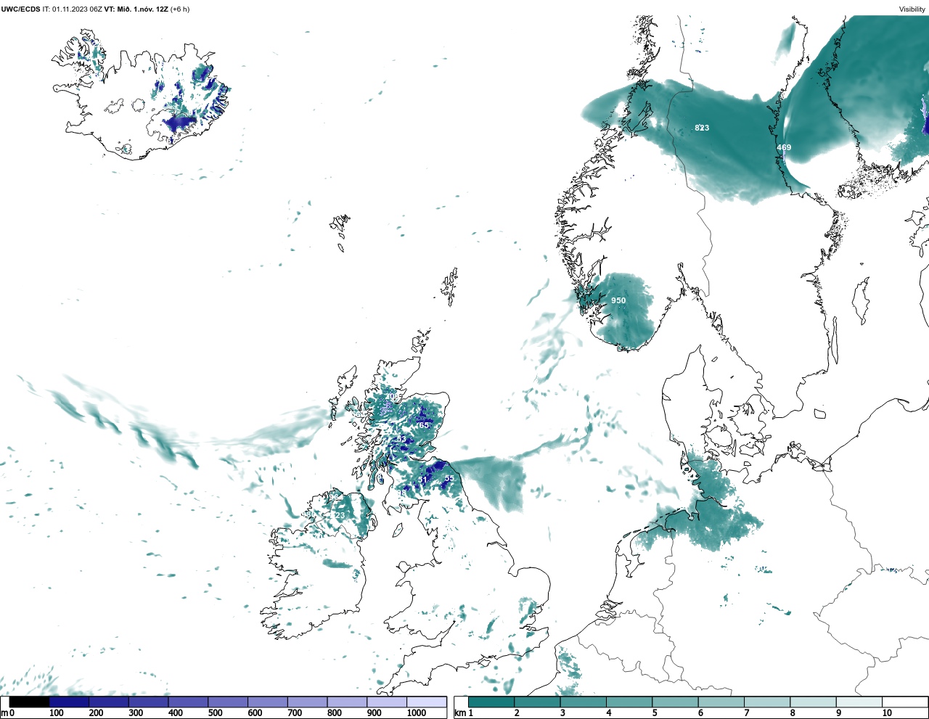929x719 pixels.
Task: Click the '823' value over Norway
Action: click(702, 128)
